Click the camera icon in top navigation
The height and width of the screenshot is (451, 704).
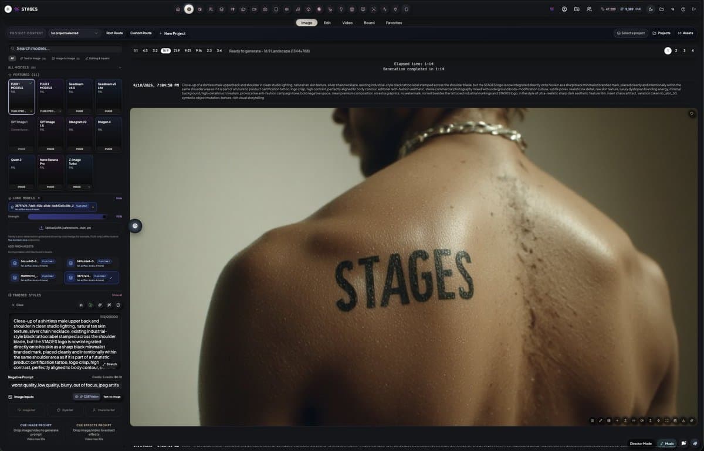coord(265,9)
